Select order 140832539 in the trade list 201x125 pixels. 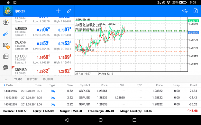[100, 98]
